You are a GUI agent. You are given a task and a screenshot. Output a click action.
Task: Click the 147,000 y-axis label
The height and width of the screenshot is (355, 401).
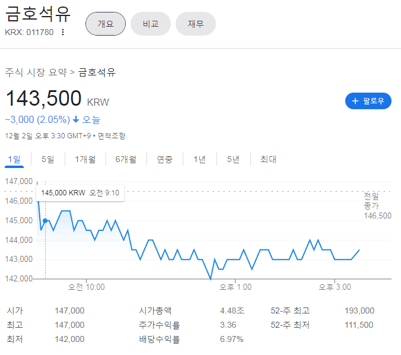19,181
